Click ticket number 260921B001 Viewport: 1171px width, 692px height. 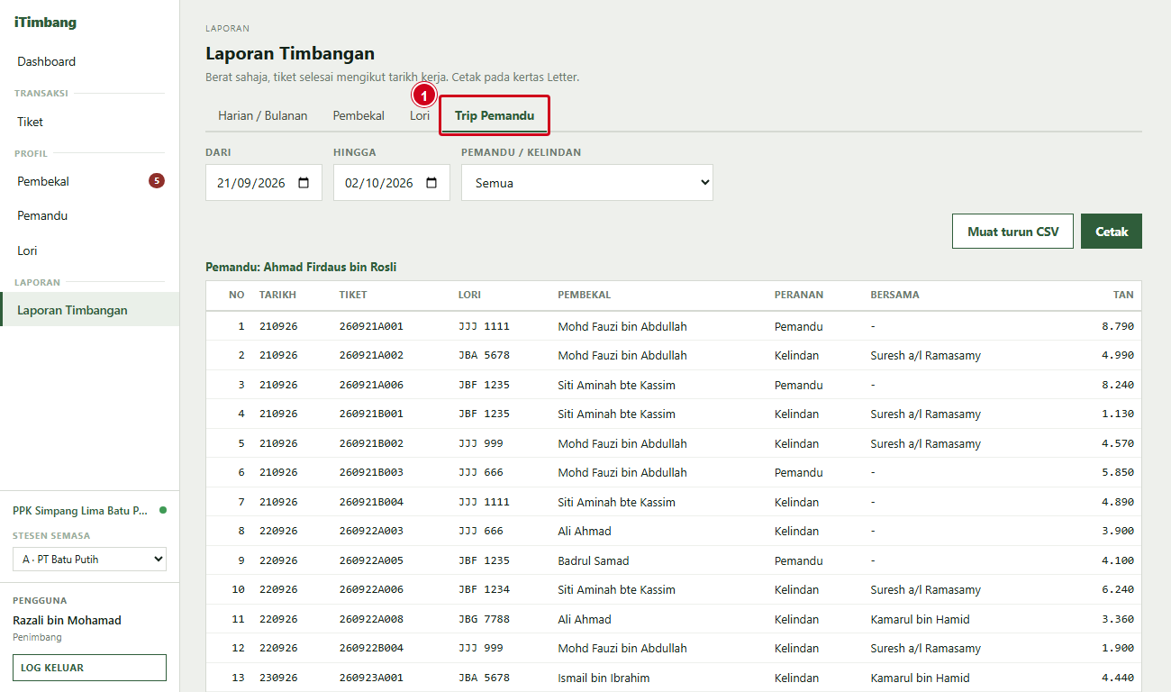[371, 414]
